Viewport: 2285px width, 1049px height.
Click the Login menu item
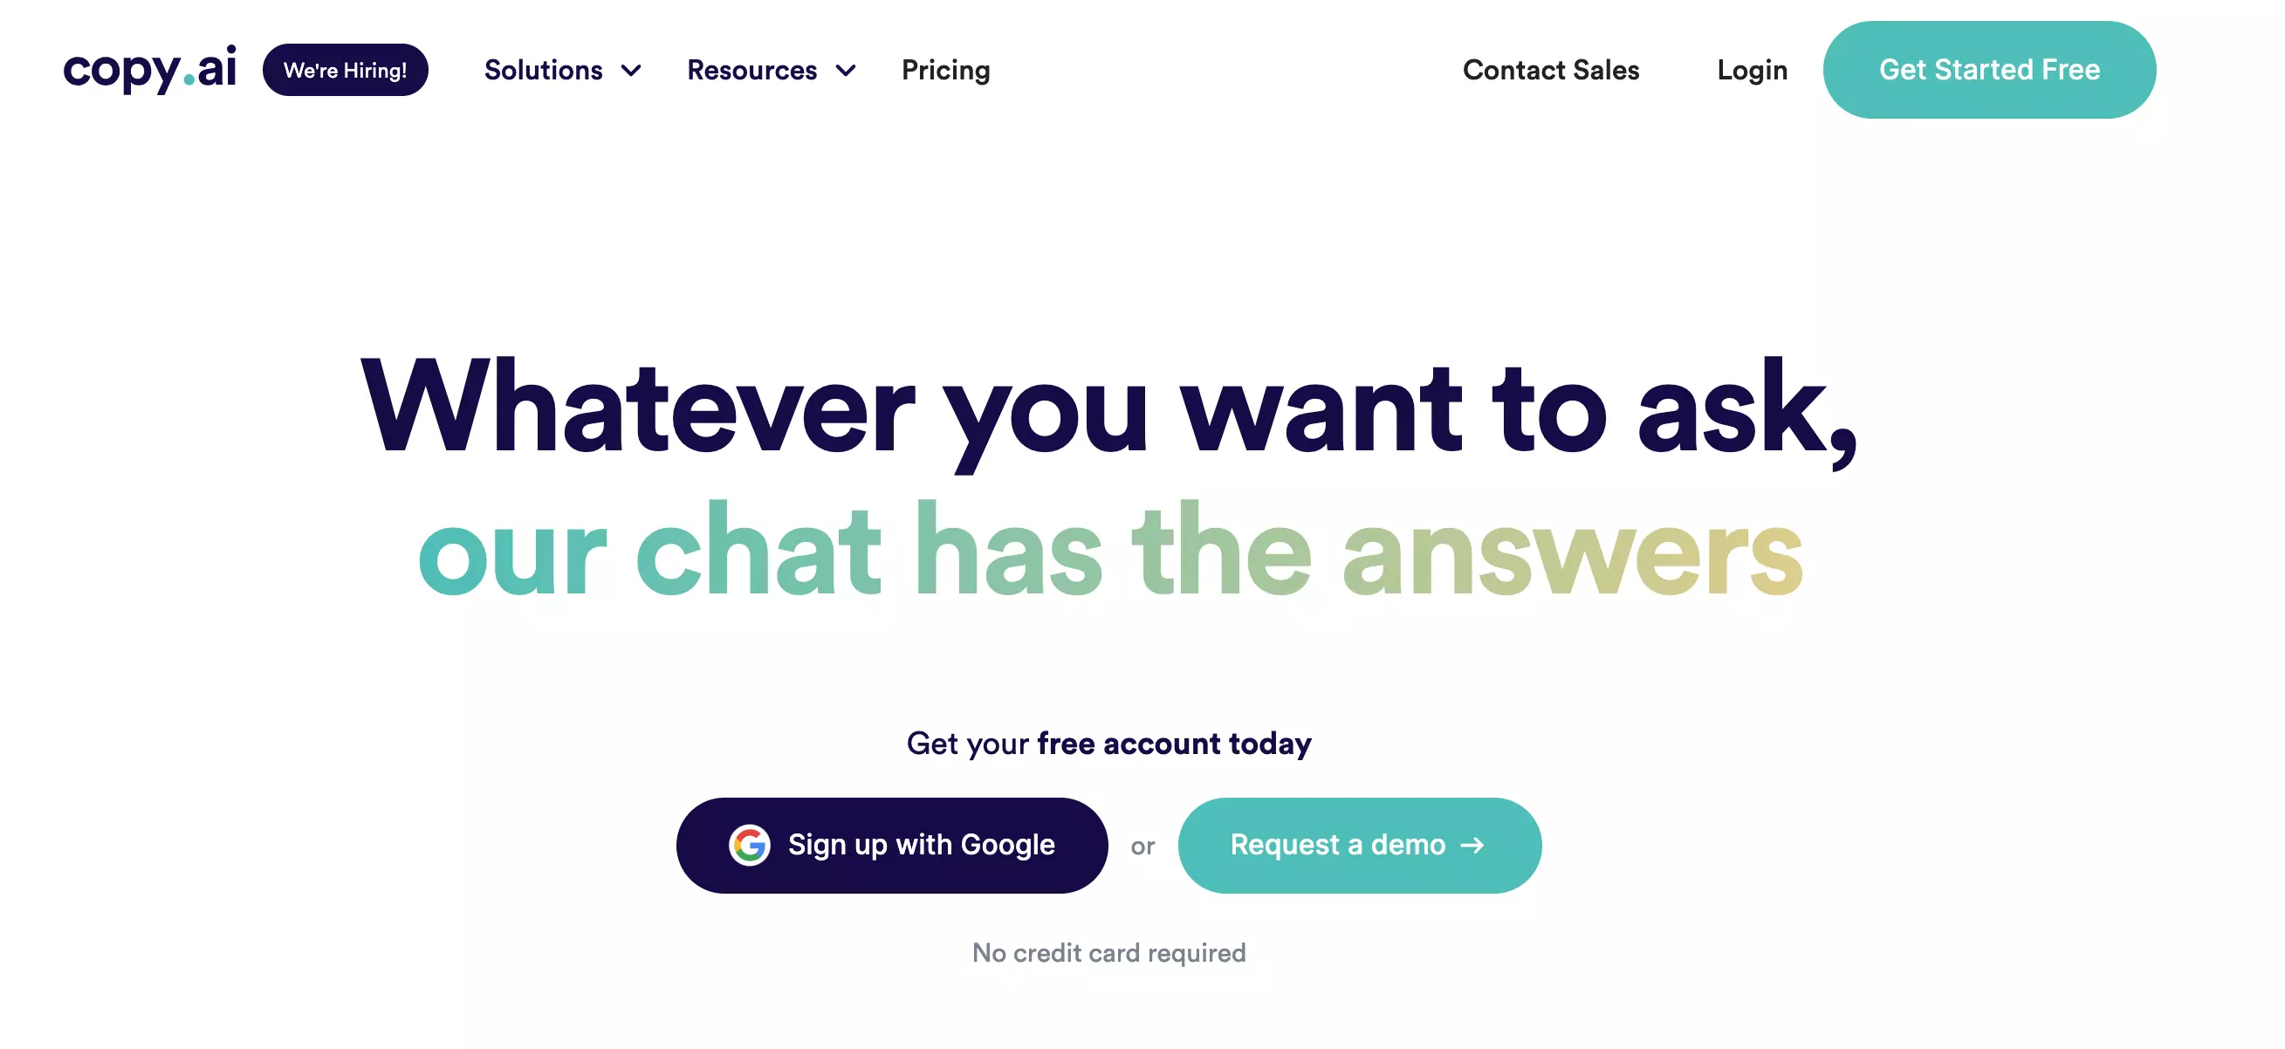point(1752,68)
